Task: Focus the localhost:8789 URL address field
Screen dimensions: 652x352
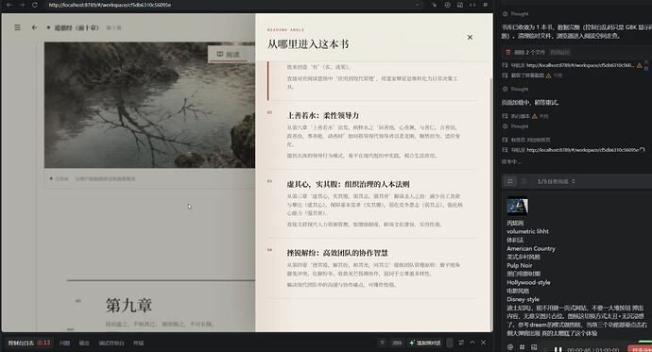Action: pyautogui.click(x=232, y=5)
